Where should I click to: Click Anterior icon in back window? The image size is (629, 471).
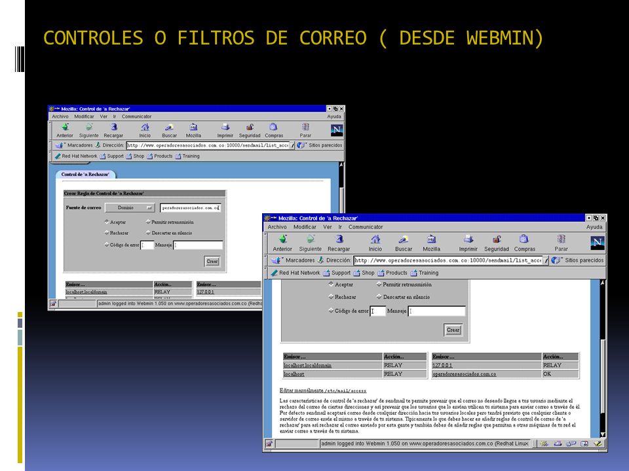tap(65, 127)
